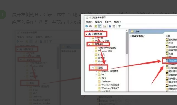177x105 pixels.
Task: Collapse the 管理模板 folder chevron
Action: pyautogui.click(x=90, y=44)
